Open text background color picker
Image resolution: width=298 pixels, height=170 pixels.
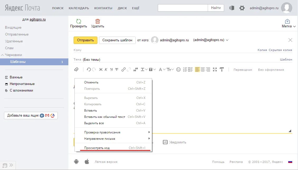click(x=152, y=69)
